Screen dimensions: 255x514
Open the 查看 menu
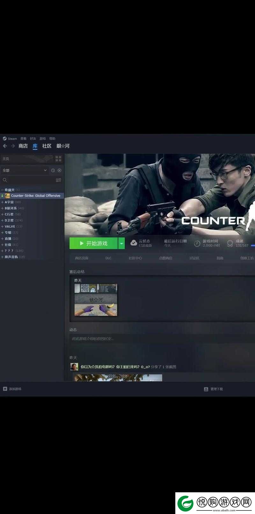point(24,138)
